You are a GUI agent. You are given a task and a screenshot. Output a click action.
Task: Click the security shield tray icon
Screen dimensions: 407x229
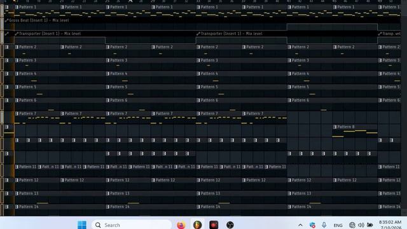[312, 225]
